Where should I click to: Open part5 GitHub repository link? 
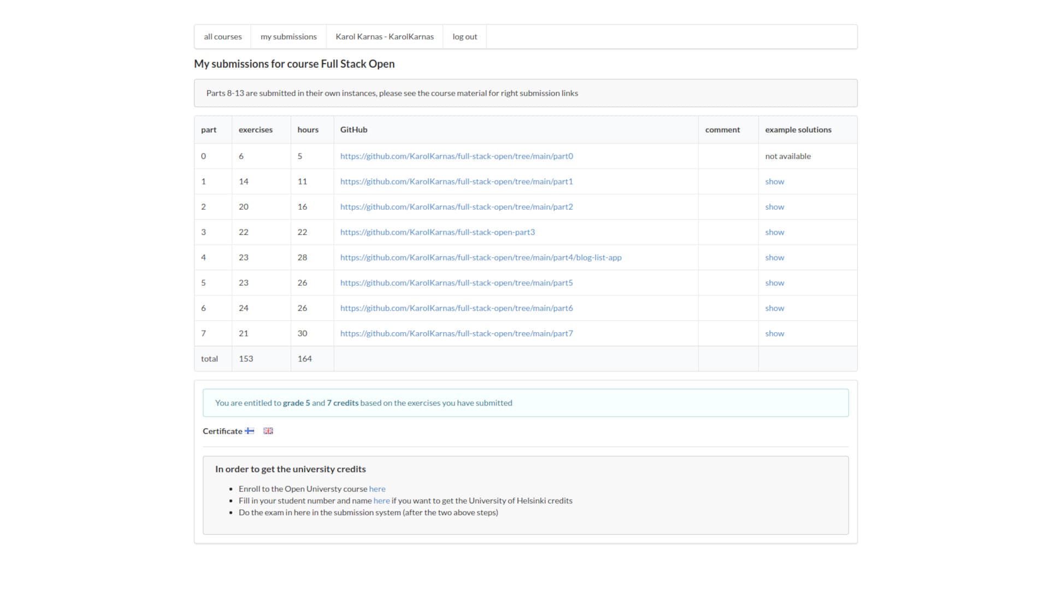(456, 283)
